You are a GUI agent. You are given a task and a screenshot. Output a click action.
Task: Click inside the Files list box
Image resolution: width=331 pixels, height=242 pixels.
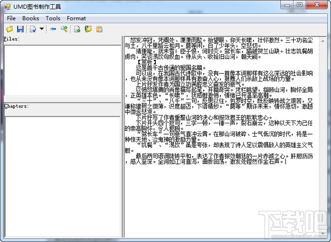pos(63,70)
